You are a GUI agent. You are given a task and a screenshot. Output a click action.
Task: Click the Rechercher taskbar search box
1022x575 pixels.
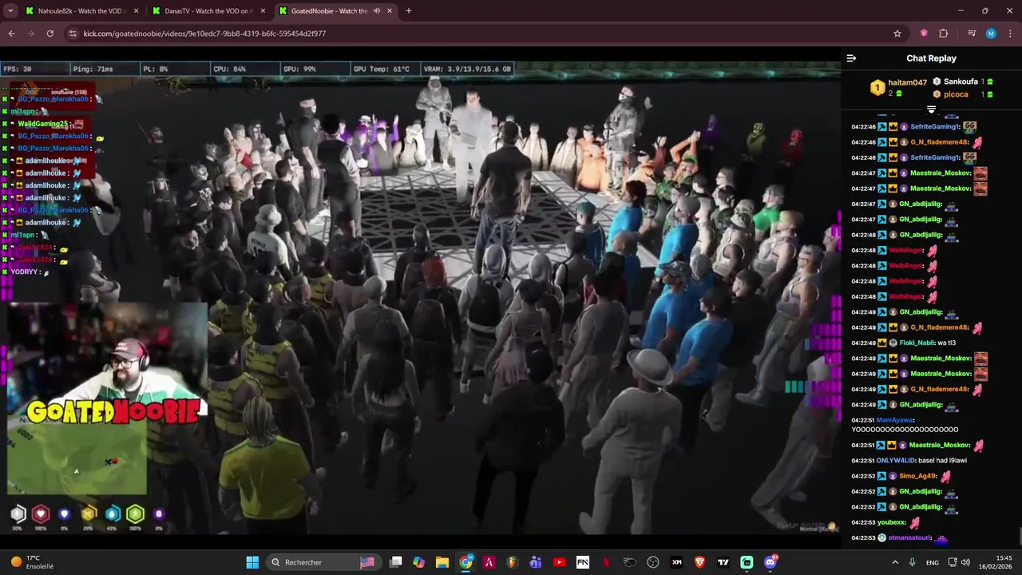(x=323, y=562)
